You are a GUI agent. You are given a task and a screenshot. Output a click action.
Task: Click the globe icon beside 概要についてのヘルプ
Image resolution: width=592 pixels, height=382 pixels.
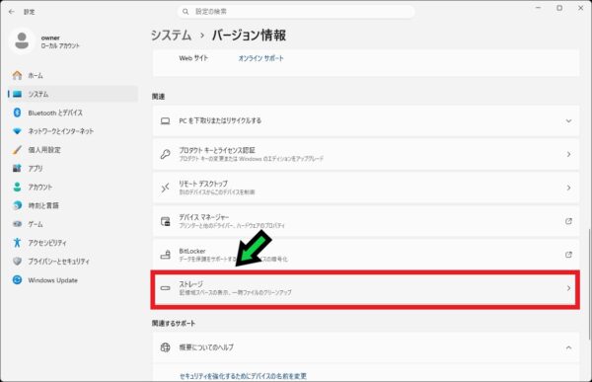click(x=166, y=347)
